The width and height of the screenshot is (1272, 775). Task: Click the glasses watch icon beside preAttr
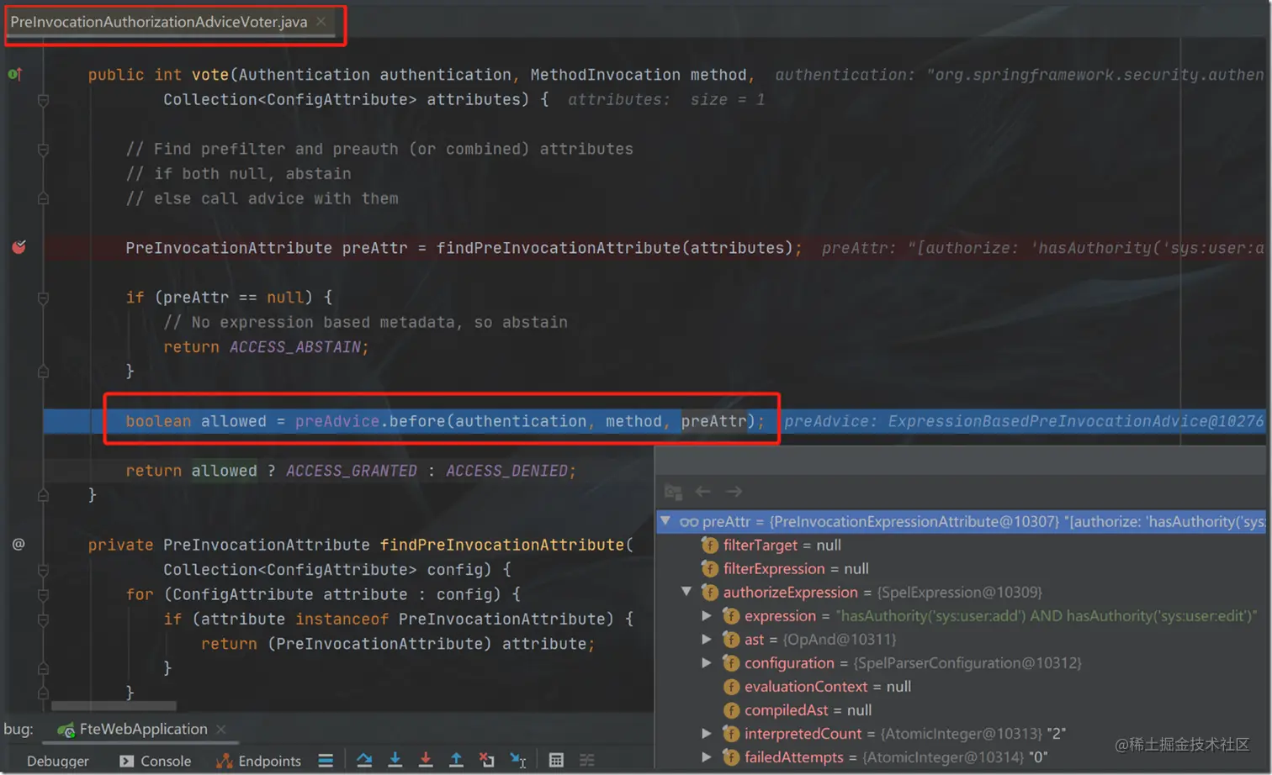(689, 522)
